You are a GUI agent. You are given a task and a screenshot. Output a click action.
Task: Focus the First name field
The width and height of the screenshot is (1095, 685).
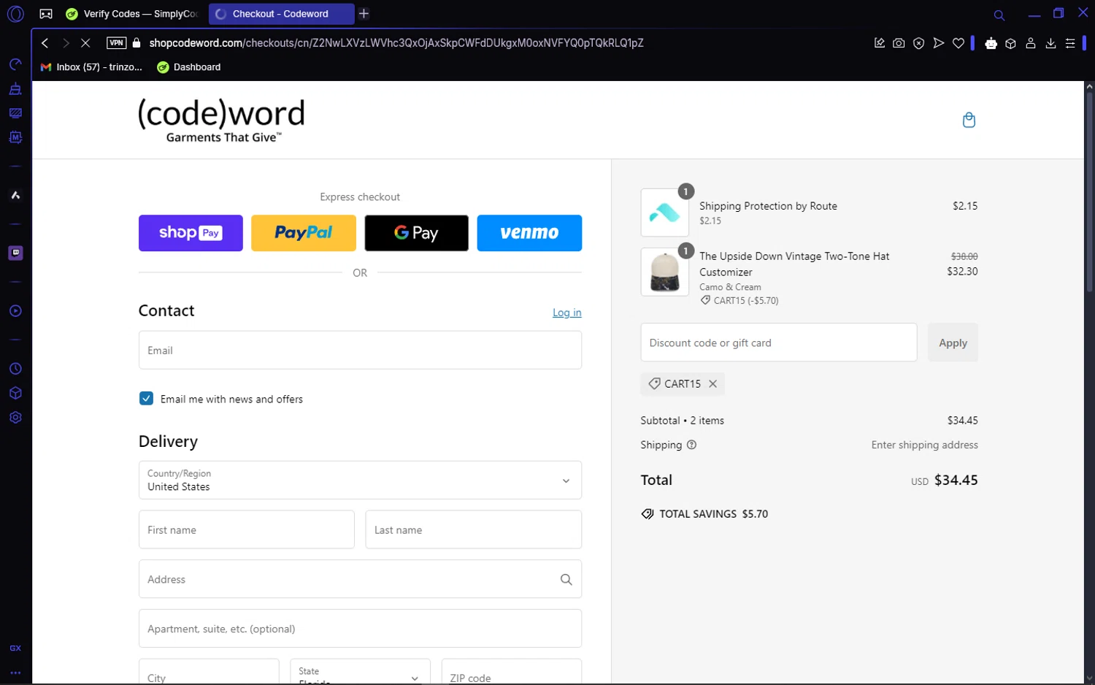point(247,529)
